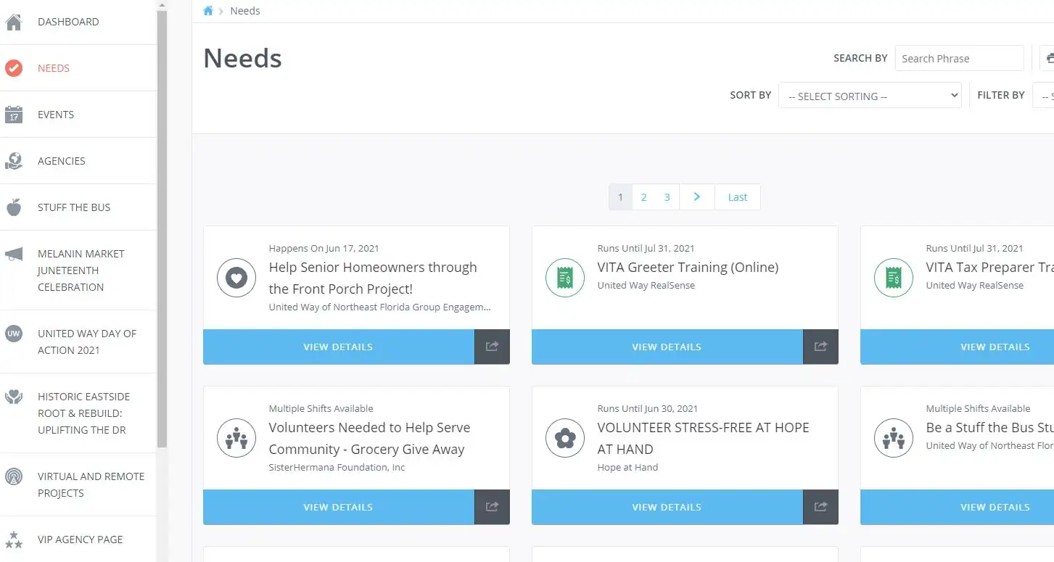Go to next page using arrow
Viewport: 1054px width, 562px height.
(697, 197)
